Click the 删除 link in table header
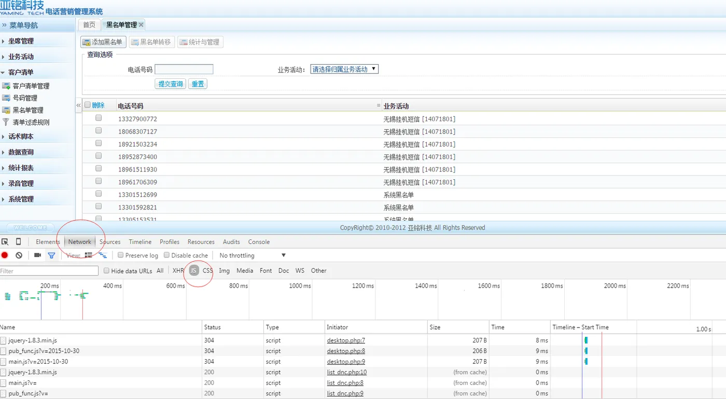This screenshot has height=399, width=726. tap(99, 105)
